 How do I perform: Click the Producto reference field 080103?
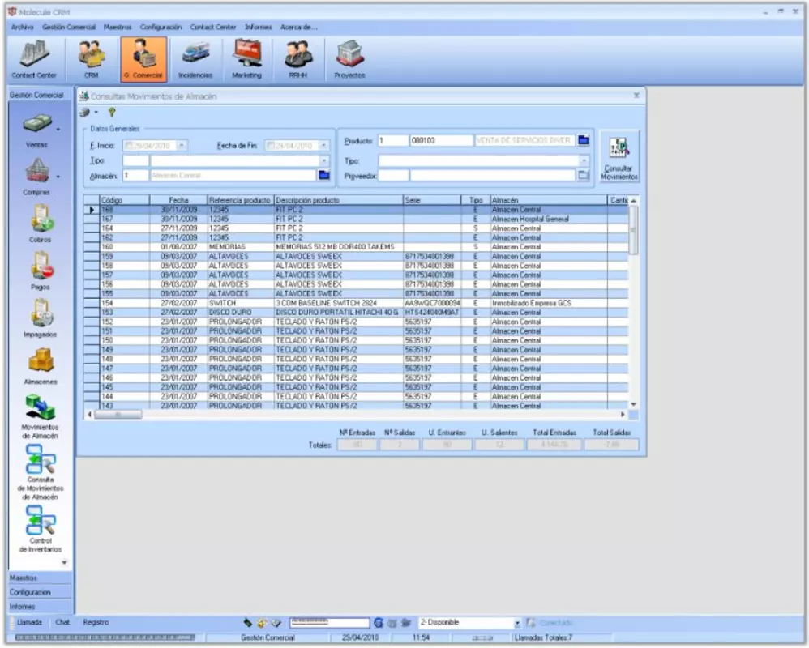tap(441, 140)
